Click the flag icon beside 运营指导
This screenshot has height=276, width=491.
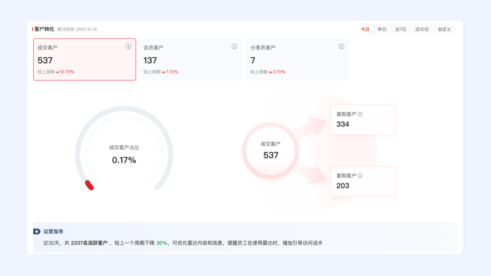pos(36,231)
